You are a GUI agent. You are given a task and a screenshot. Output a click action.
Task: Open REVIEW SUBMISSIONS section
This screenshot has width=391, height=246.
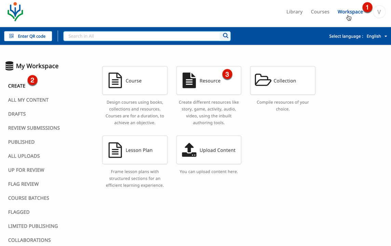pyautogui.click(x=34, y=128)
